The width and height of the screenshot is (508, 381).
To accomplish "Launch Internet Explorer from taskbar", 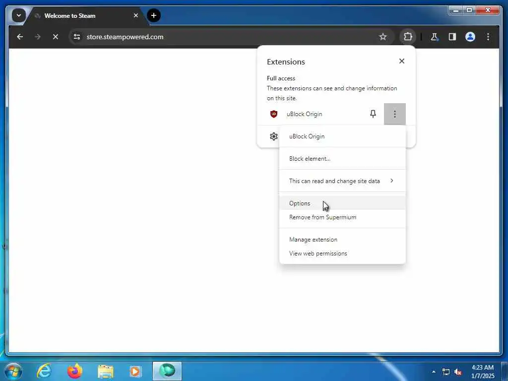I will click(44, 371).
